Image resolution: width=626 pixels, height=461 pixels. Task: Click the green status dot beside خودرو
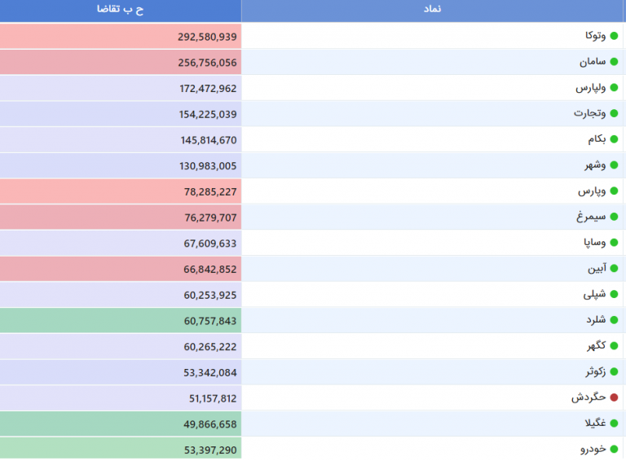click(x=614, y=450)
